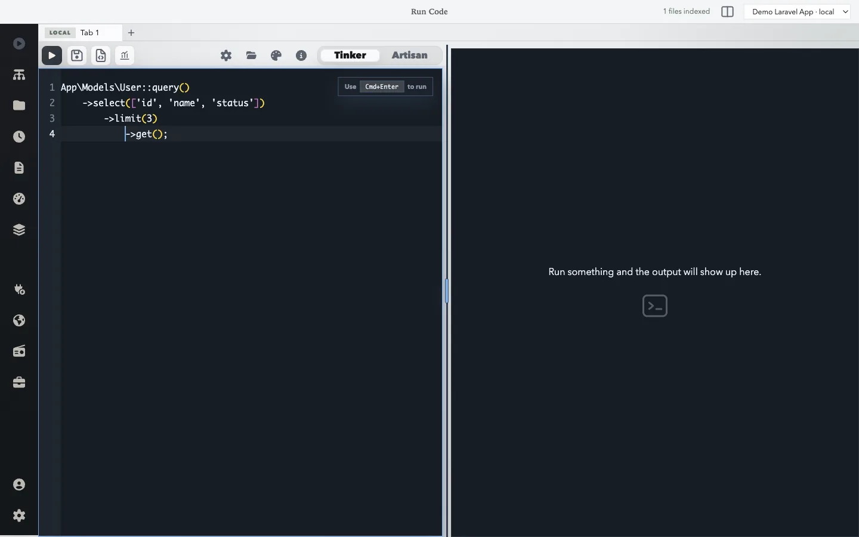The width and height of the screenshot is (859, 537).
Task: Open the folder icon in the left sidebar
Action: click(x=19, y=106)
